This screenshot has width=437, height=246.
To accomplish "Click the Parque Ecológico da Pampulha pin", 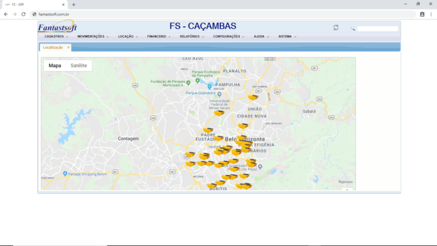I will (198, 81).
